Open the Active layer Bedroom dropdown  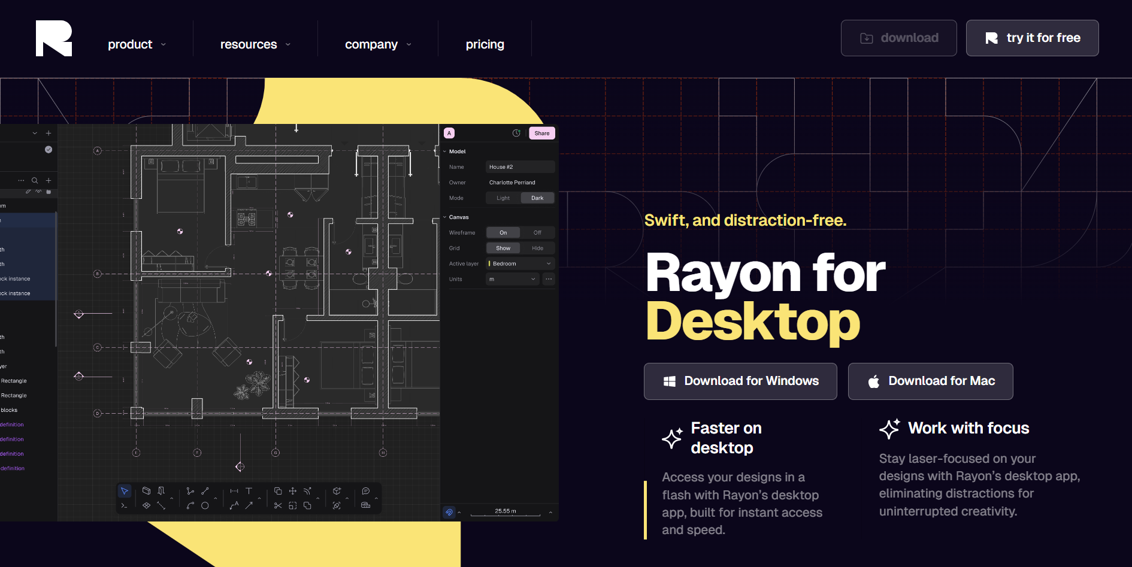click(520, 264)
